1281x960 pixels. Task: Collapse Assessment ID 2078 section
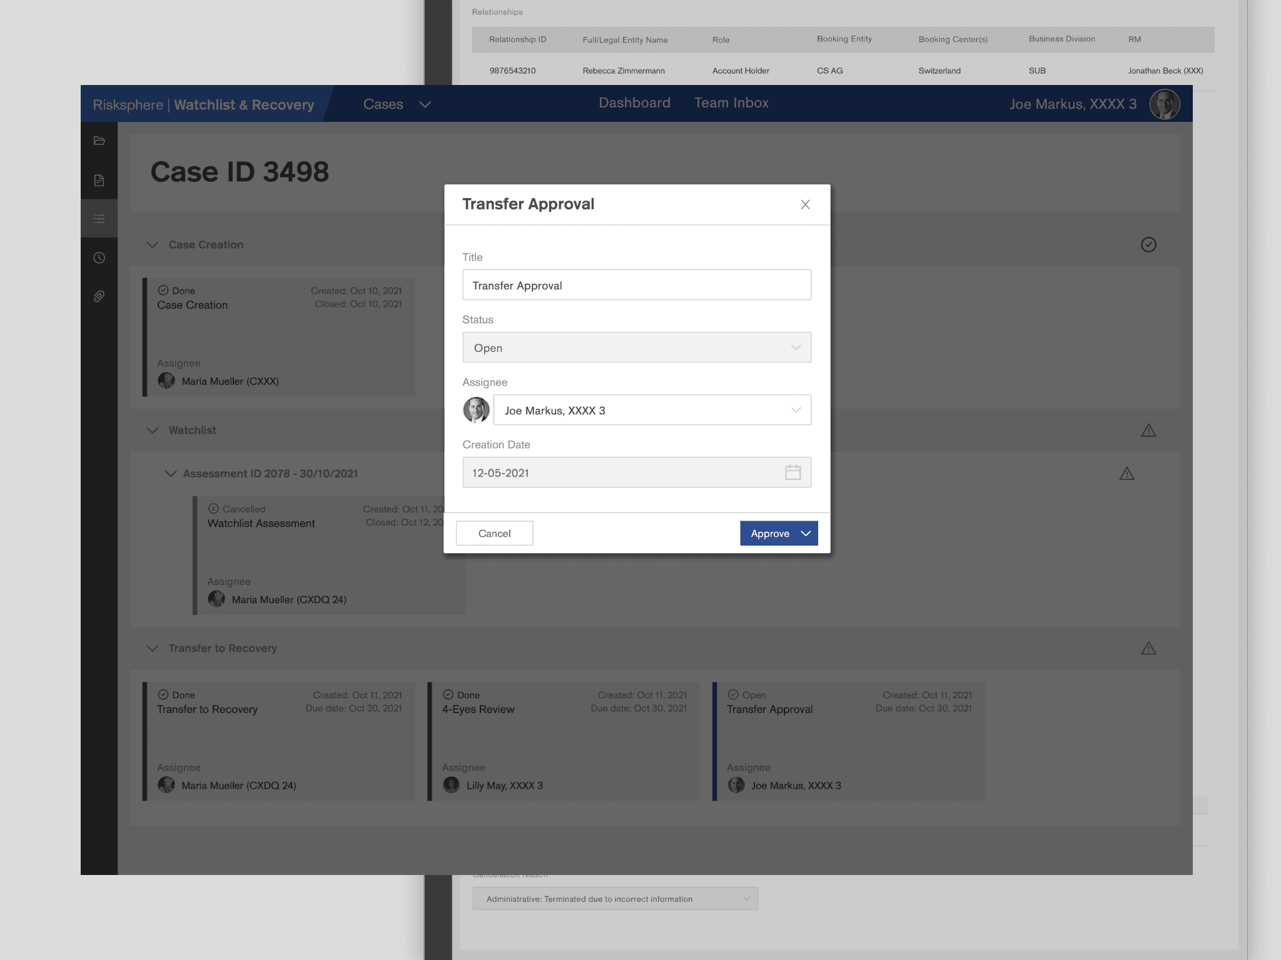click(170, 474)
